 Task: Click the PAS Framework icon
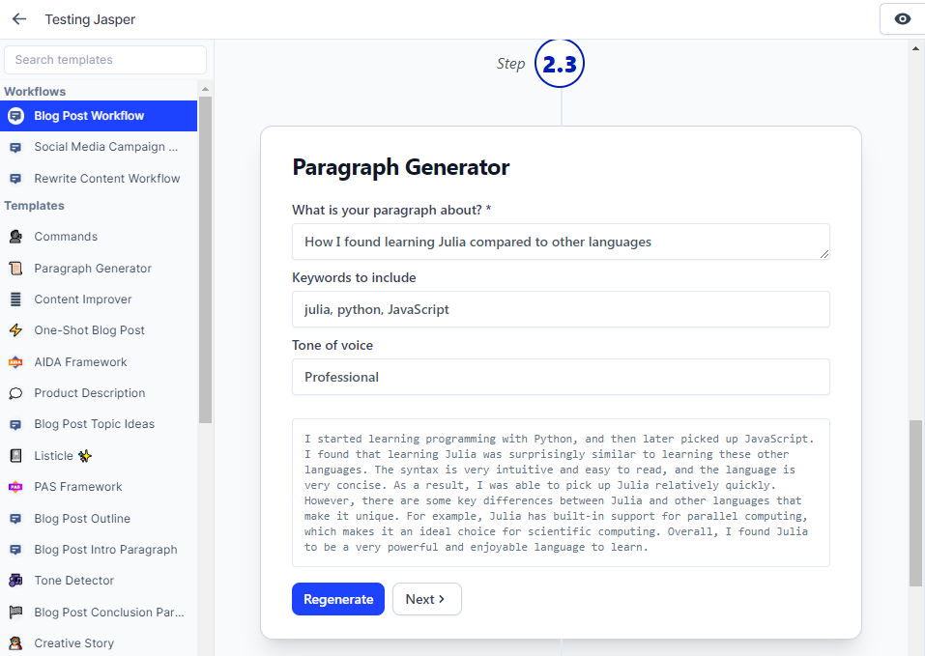point(15,487)
